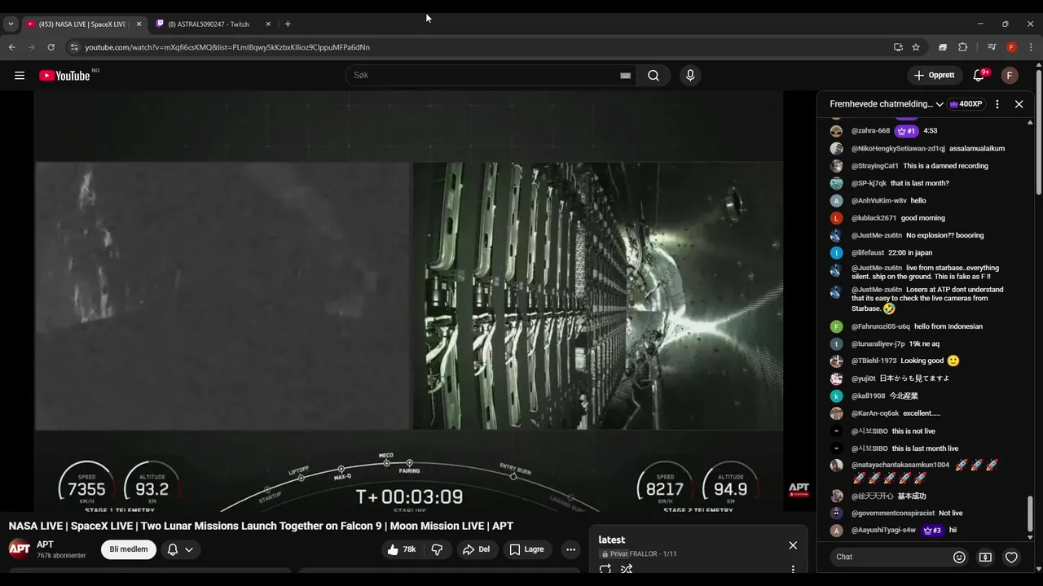Dislike the video with thumbs down
Viewport: 1043px width, 586px height.
tap(437, 549)
